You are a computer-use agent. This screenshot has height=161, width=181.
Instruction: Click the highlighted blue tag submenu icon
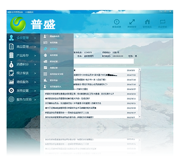(x=45, y=49)
